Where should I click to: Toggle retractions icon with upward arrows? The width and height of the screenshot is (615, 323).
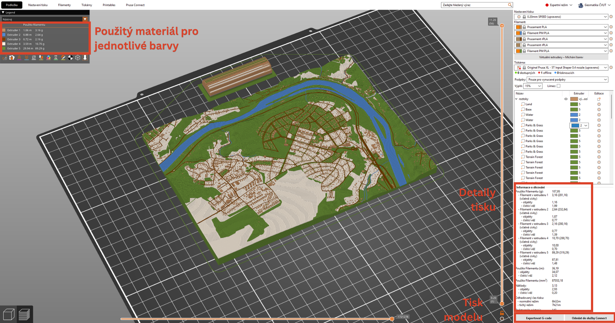(19, 58)
